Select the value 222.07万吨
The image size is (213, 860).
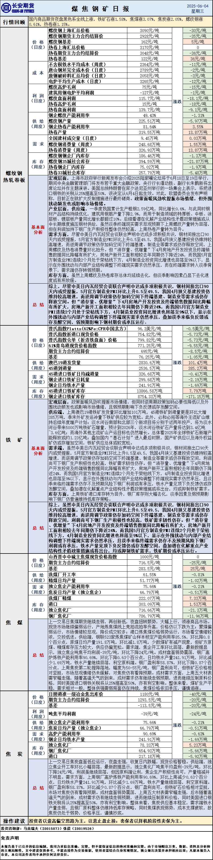pyautogui.click(x=149, y=598)
